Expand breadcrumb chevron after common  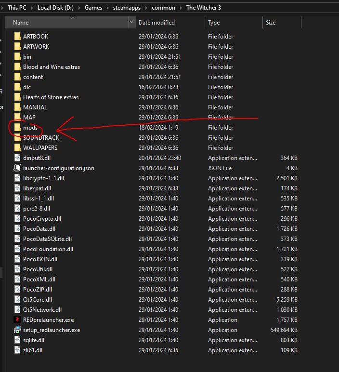(181, 8)
